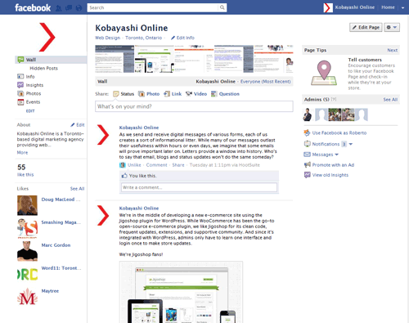Screen dimensions: 409x323
Task: Select Wall in left sidebar
Action: point(51,60)
